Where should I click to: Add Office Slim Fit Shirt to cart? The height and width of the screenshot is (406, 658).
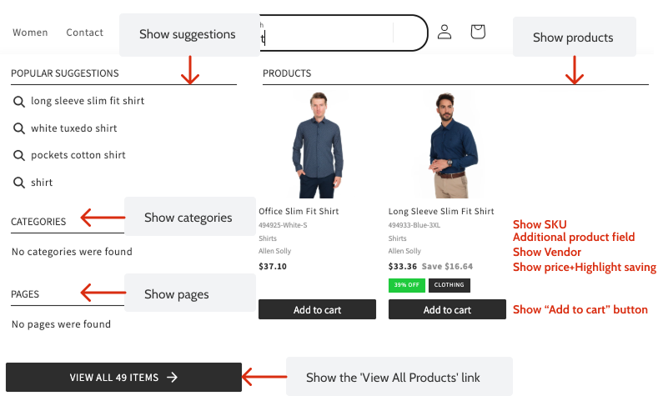[317, 310]
